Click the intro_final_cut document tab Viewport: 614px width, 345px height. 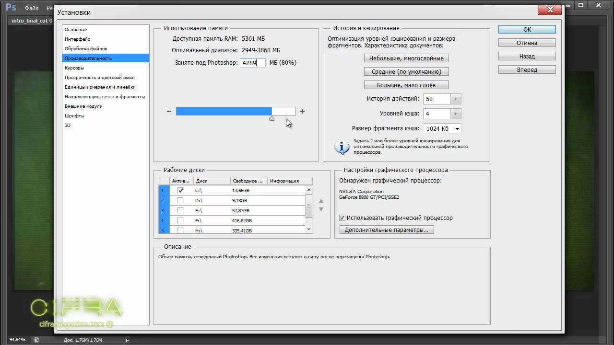(32, 21)
